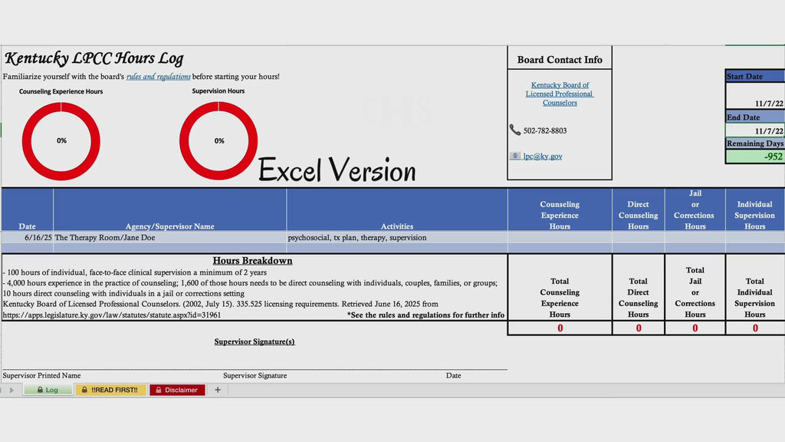The width and height of the screenshot is (785, 442).
Task: Click the Counseling Experience Hours donut chart
Action: pyautogui.click(x=61, y=141)
